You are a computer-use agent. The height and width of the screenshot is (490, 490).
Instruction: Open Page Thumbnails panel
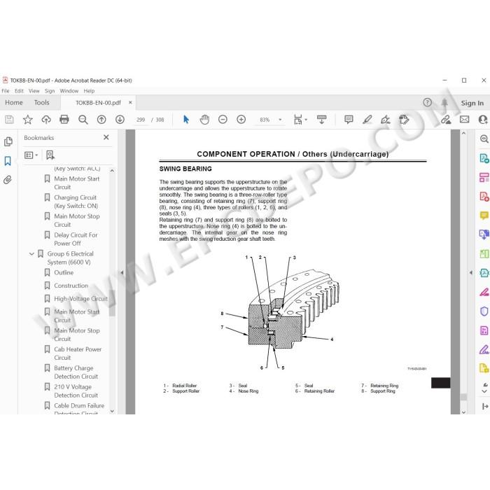(8, 141)
